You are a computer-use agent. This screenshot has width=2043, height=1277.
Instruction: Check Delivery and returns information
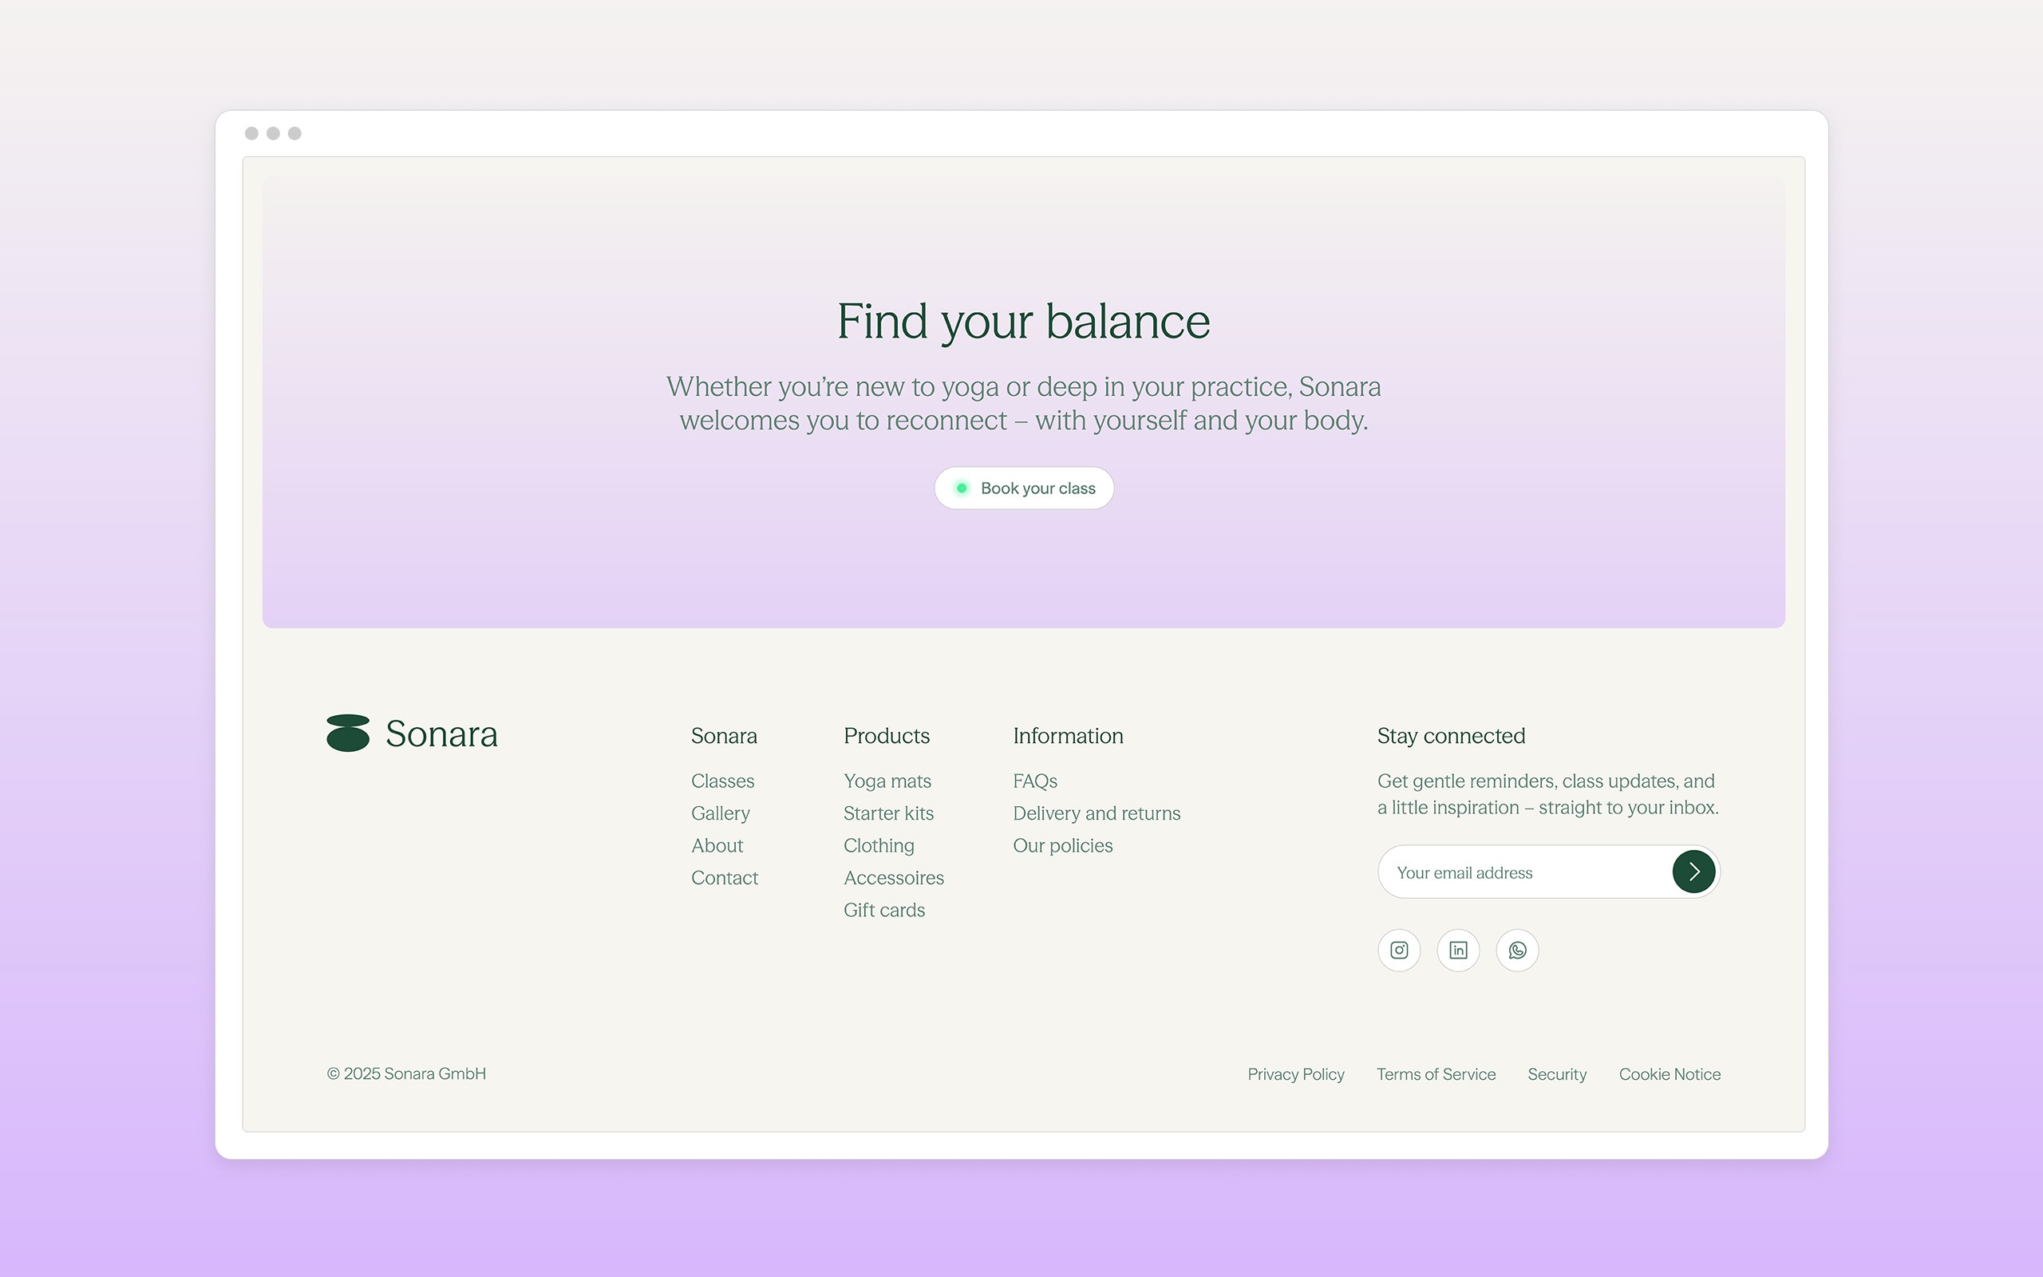pyautogui.click(x=1097, y=812)
